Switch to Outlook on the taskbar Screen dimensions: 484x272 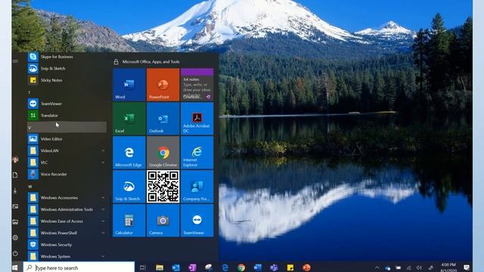pyautogui.click(x=176, y=267)
